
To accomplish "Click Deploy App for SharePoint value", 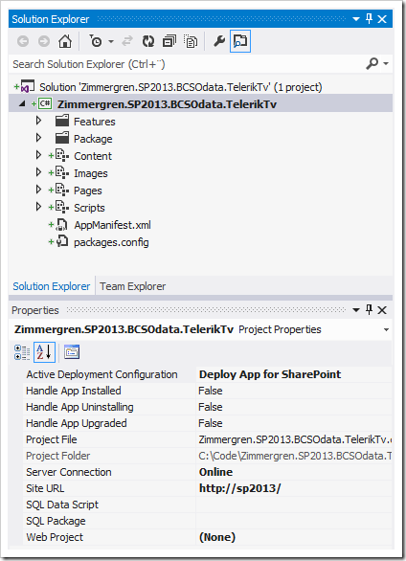I will pos(270,374).
